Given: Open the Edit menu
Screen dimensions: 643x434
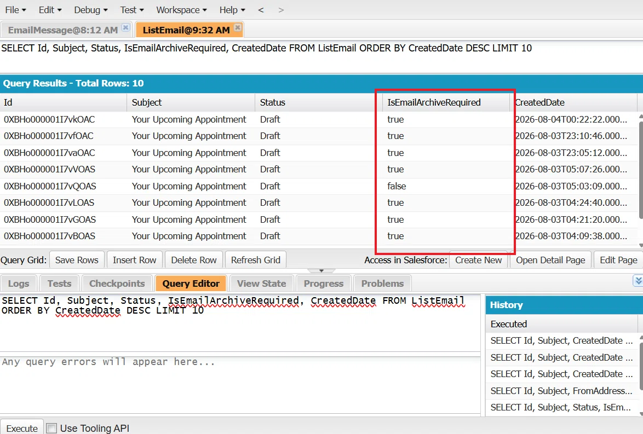Looking at the screenshot, I should 50,10.
